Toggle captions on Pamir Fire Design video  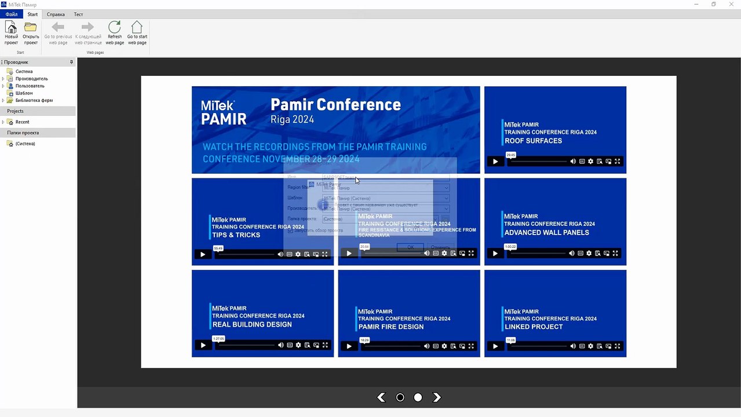(436, 346)
